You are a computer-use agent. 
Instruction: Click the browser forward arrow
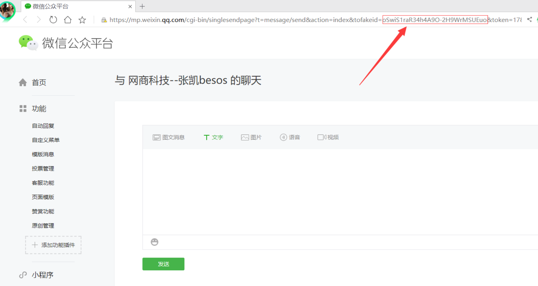pyautogui.click(x=39, y=20)
